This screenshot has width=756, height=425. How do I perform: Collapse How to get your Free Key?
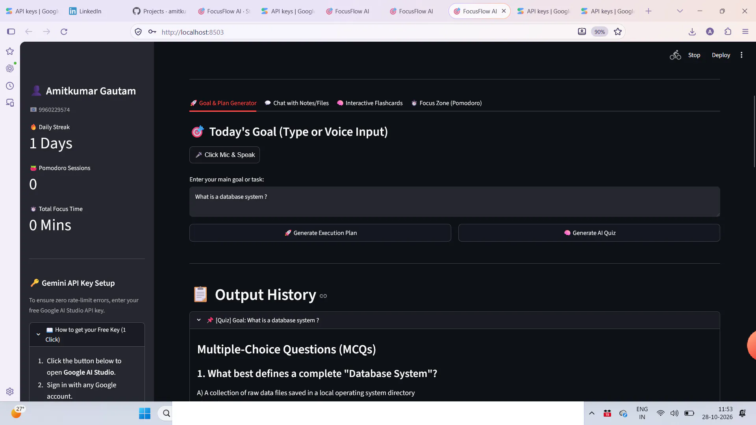[87, 334]
